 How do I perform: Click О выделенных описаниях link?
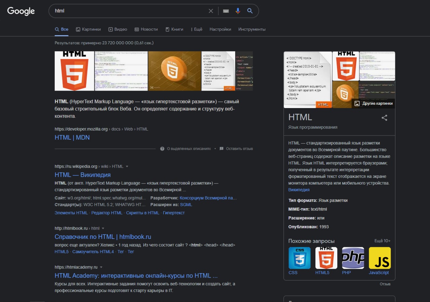coord(189,149)
